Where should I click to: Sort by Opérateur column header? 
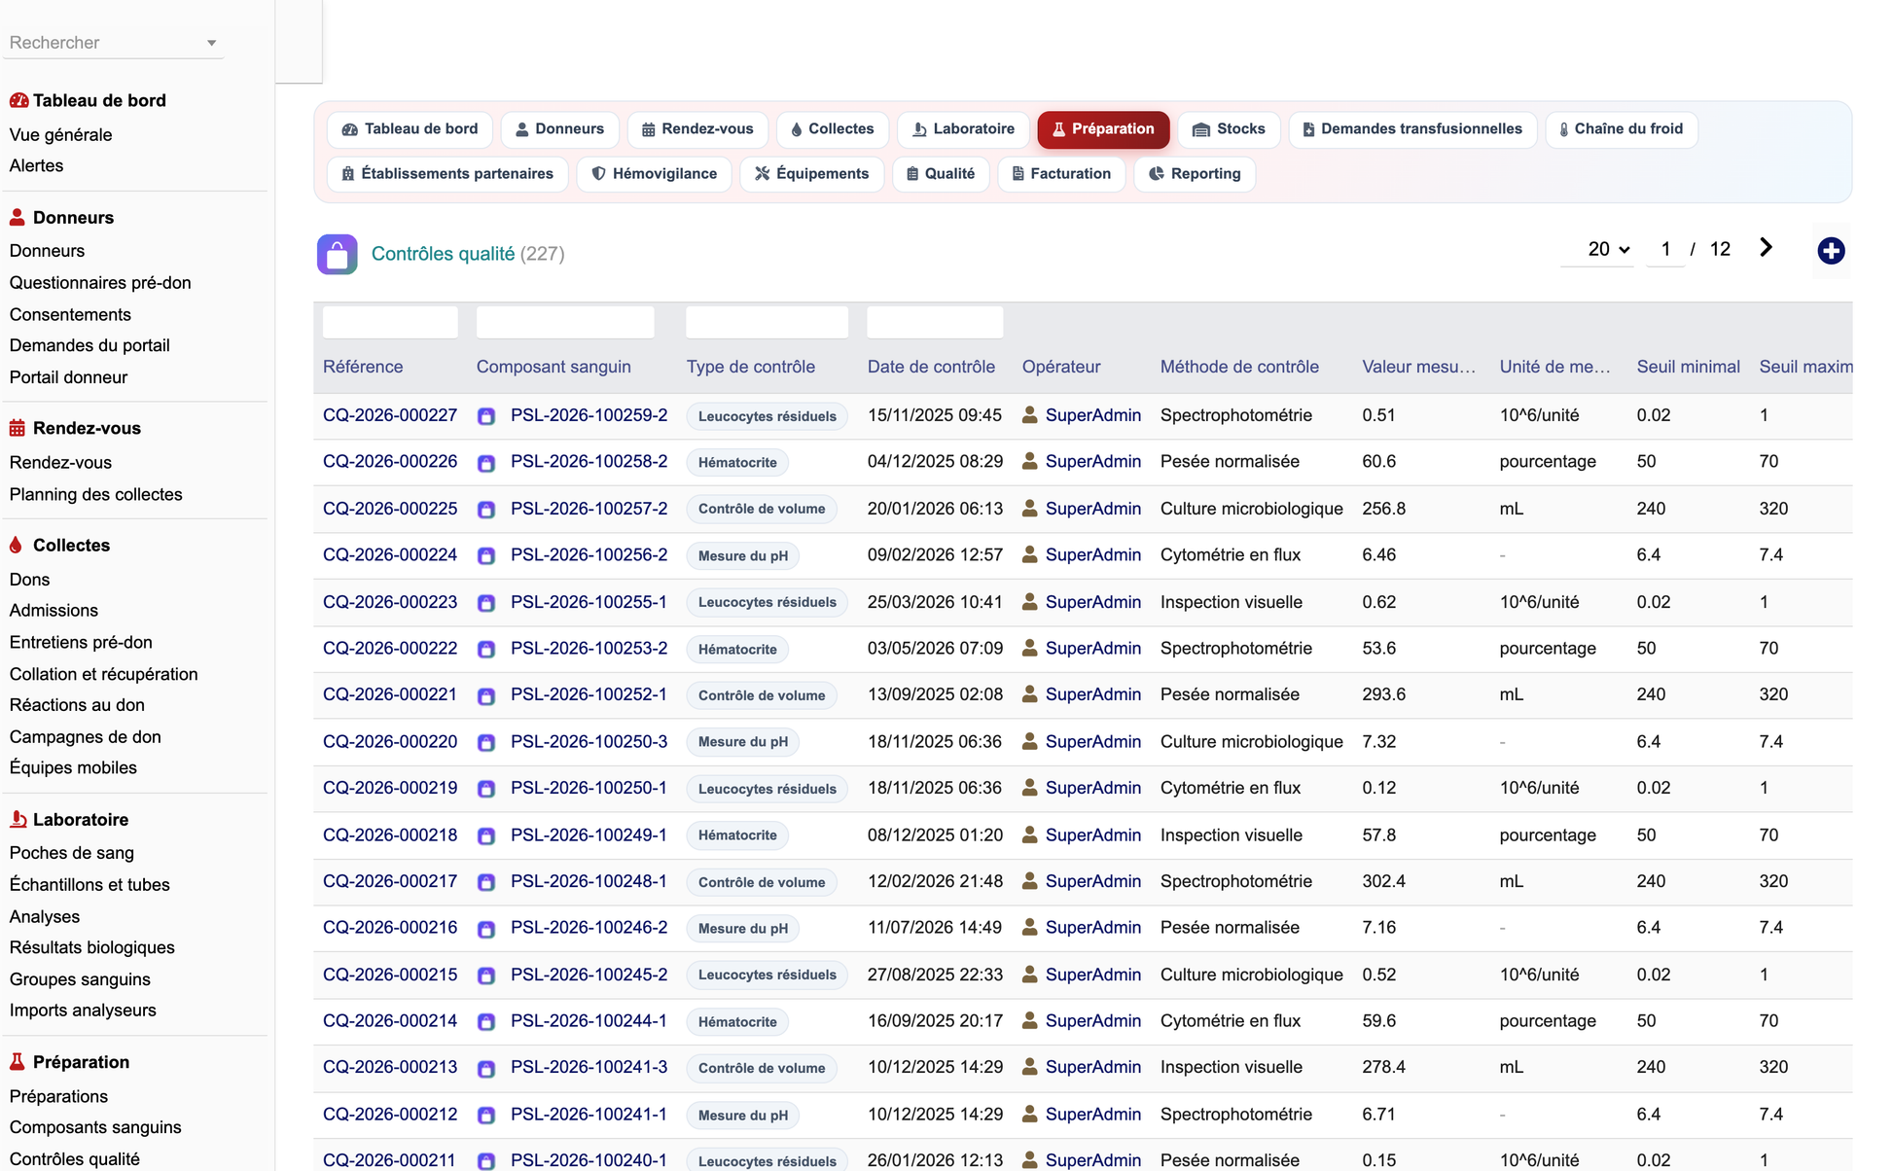(1061, 367)
